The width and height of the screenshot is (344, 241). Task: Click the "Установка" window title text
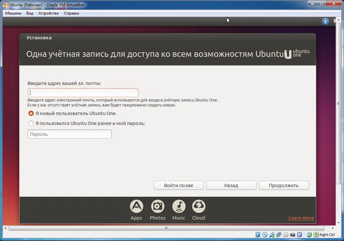tap(39, 38)
